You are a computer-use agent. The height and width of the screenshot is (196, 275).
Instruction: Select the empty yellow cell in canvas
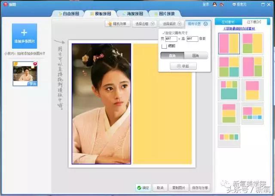162,104
